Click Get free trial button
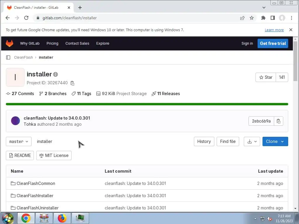 [273, 43]
